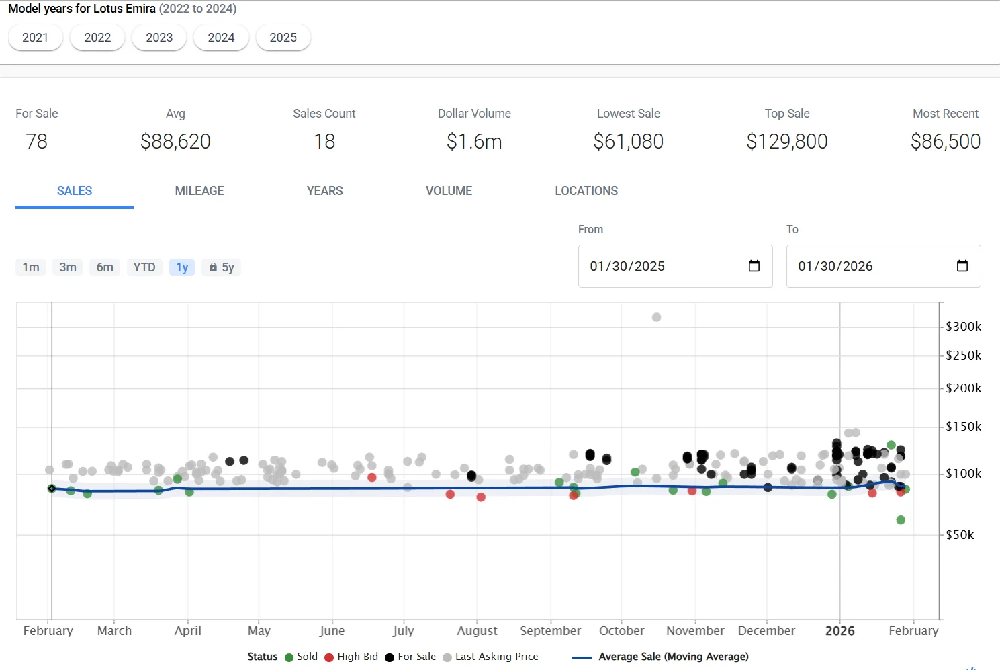Toggle the For Sale legend marker
This screenshot has height=670, width=1000.
[x=390, y=657]
